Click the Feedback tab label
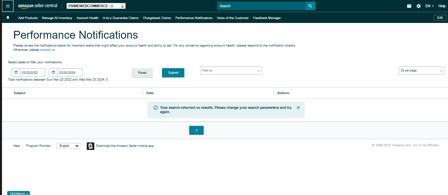 [x=17, y=194]
